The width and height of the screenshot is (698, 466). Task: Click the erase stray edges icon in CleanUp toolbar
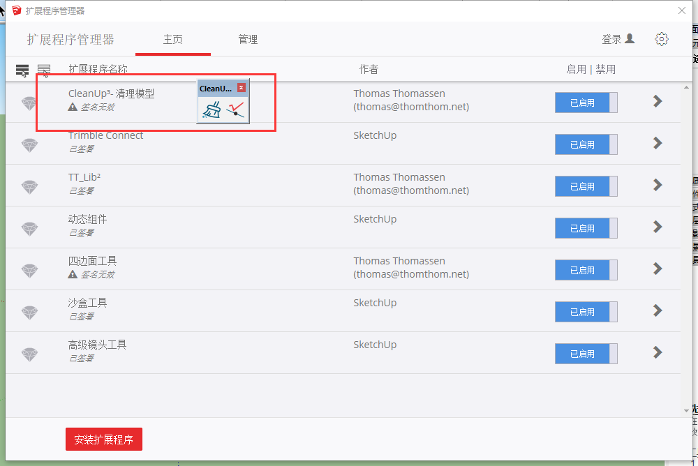click(235, 110)
